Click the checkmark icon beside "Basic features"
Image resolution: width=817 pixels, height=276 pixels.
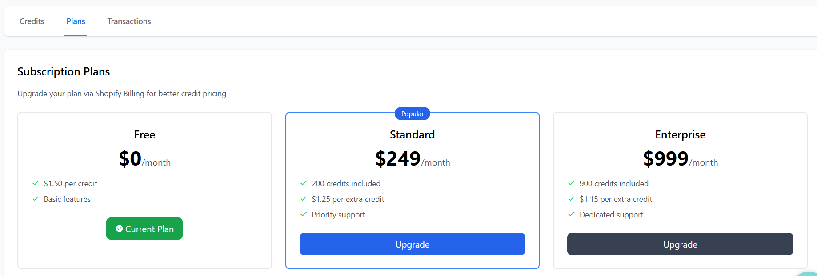coord(36,199)
